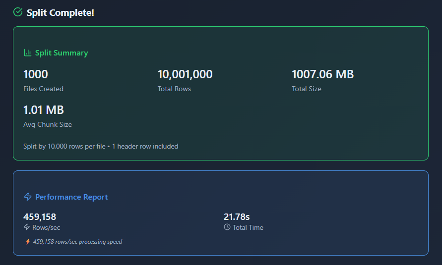Screen dimensions: 442x265
Task: Click the small lightning icon beside Rows/sec
Action: tap(27, 227)
